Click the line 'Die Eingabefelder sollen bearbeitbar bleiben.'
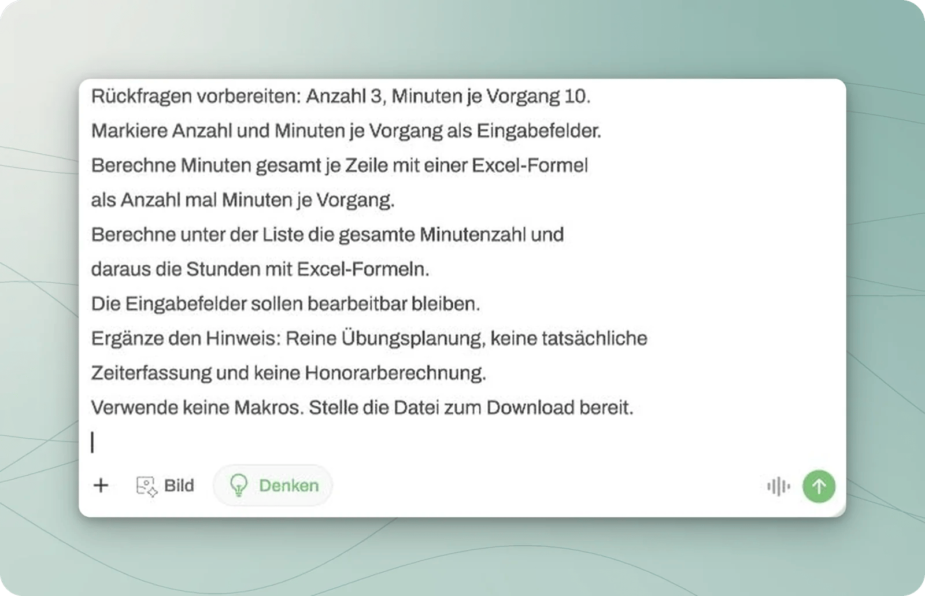Image resolution: width=925 pixels, height=596 pixels. (x=286, y=304)
